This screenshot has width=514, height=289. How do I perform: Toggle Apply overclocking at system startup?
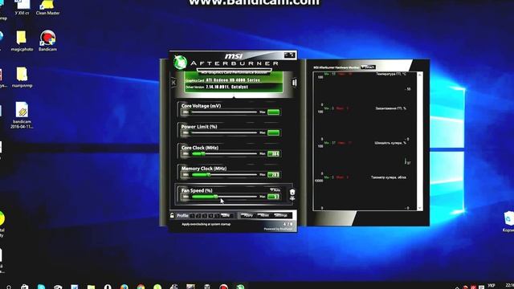206,225
